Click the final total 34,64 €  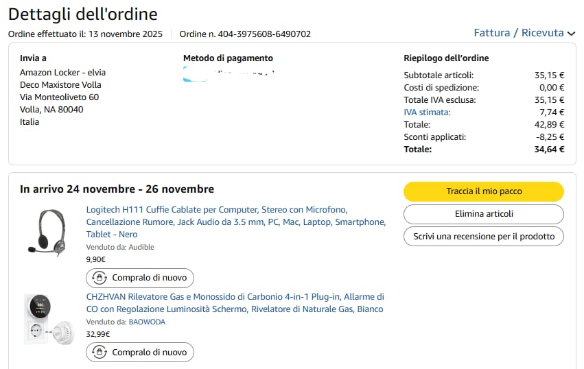coord(549,150)
